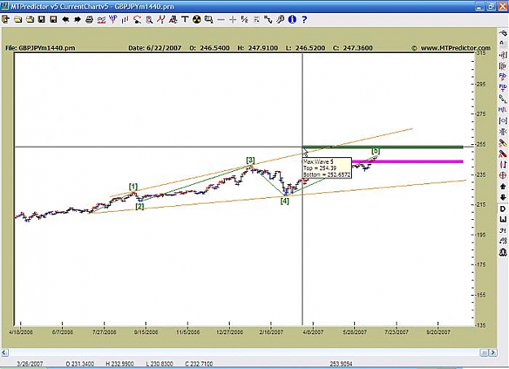Click the [1] wave label
The width and height of the screenshot is (509, 369).
[134, 187]
